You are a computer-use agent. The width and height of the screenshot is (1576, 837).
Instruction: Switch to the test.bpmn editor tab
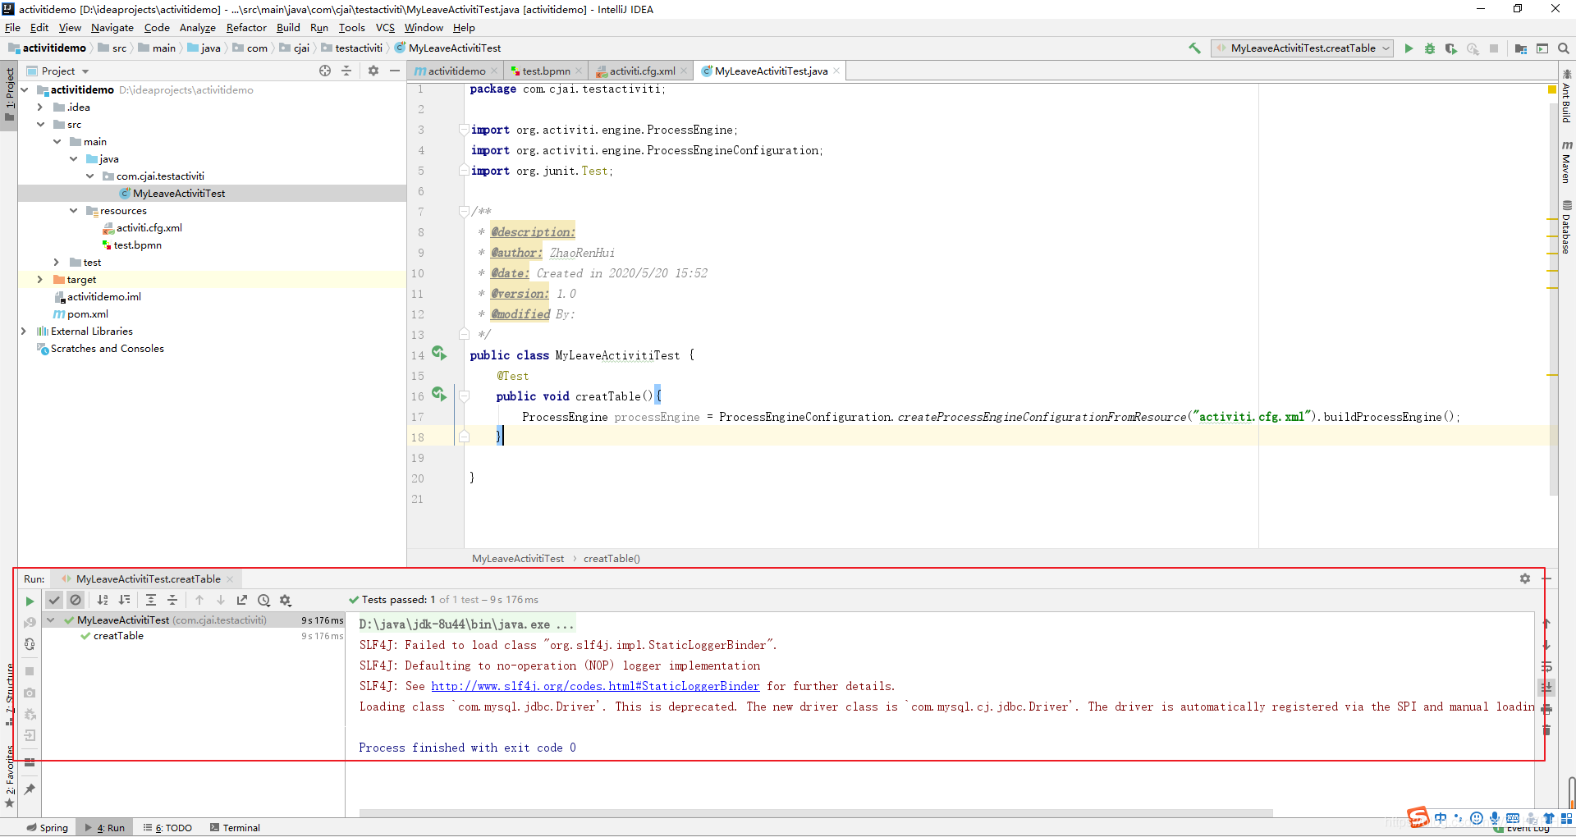(x=545, y=71)
